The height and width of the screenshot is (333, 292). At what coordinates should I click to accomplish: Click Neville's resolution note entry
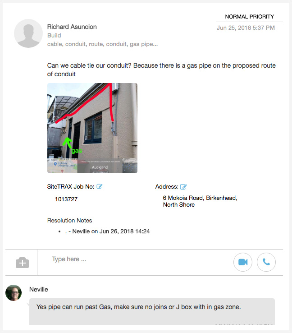[x=107, y=231]
